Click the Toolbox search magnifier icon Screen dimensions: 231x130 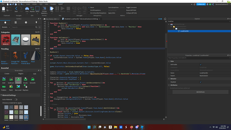[x=36, y=27]
